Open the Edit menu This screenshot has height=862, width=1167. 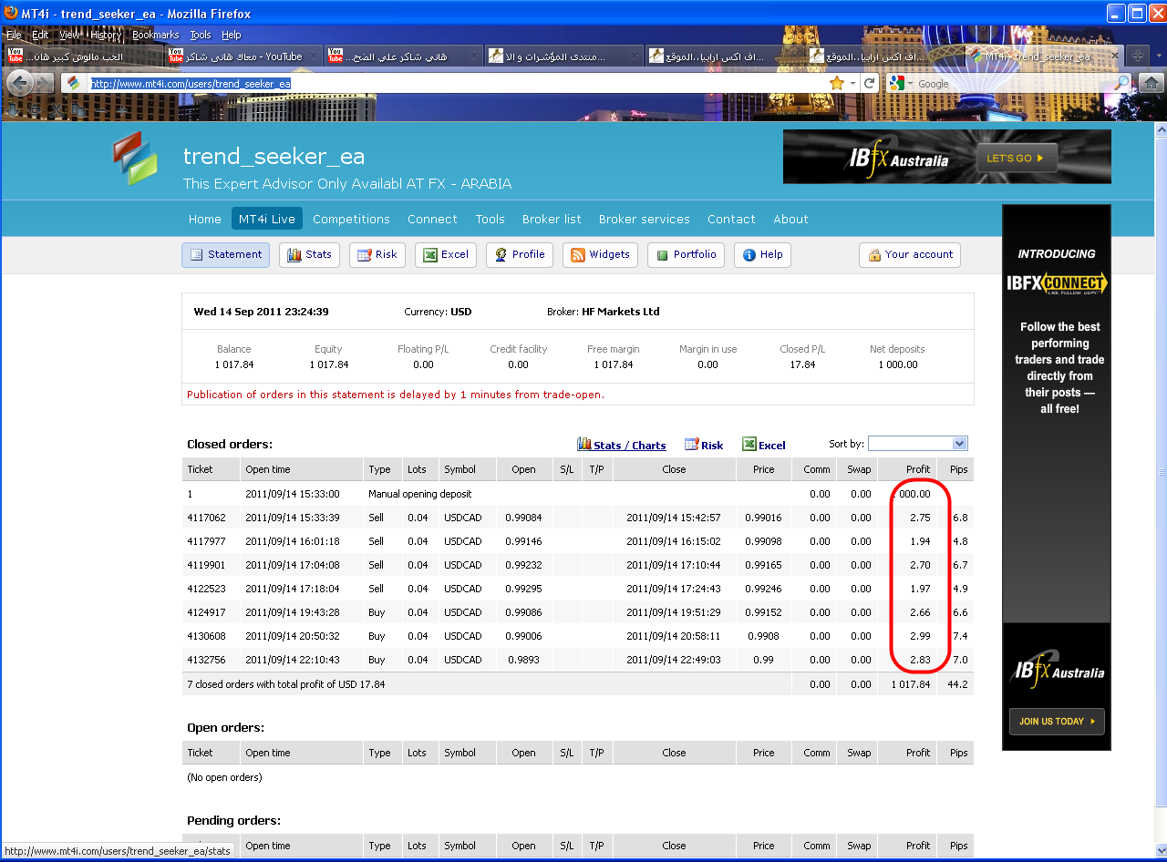tap(40, 35)
